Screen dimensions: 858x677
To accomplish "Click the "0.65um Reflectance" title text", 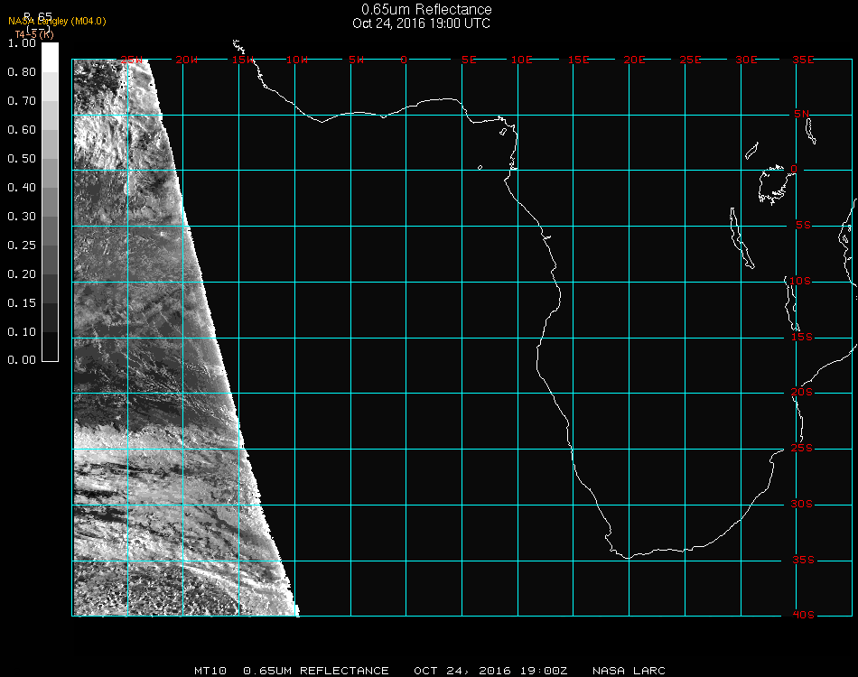I will [x=426, y=10].
